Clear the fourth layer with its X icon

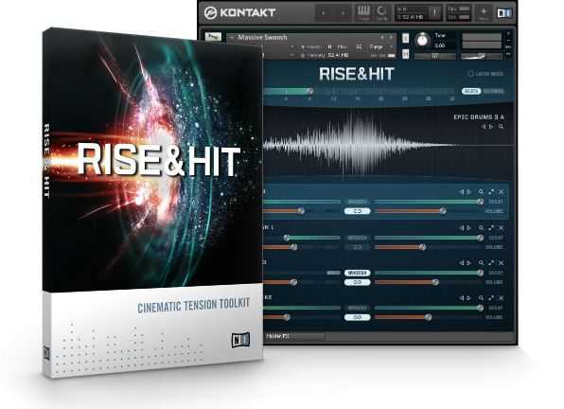pos(501,298)
